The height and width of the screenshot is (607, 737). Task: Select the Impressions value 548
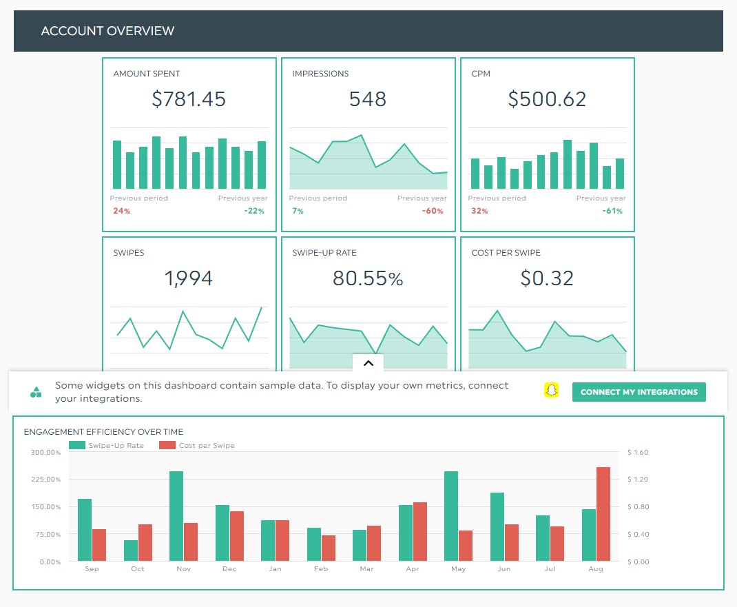368,99
